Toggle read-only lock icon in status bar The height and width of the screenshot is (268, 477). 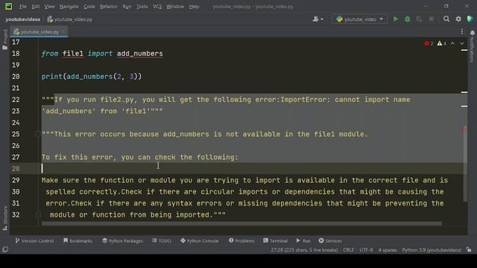[469, 250]
